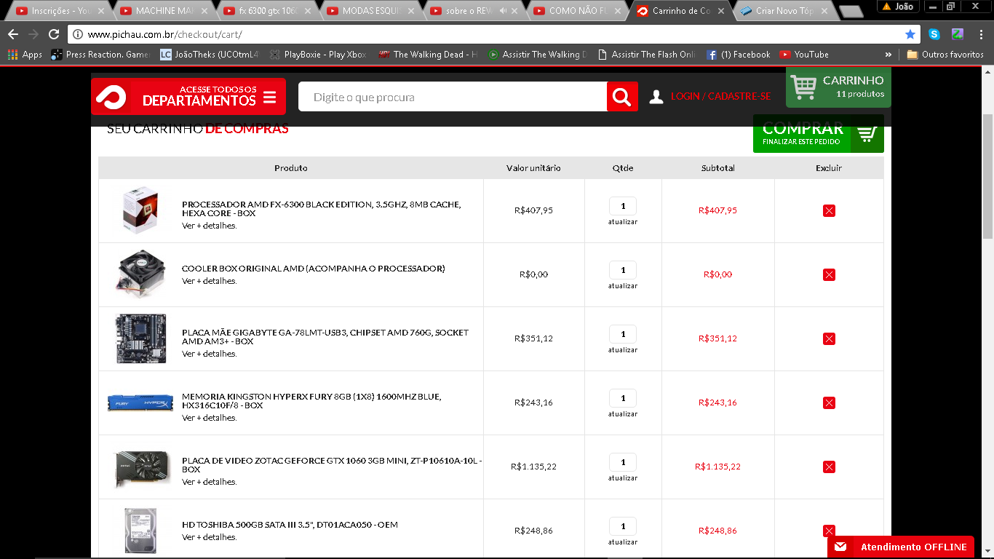Click the Toshiba hard drive thumbnail
Viewport: 994px width, 559px height.
click(140, 531)
